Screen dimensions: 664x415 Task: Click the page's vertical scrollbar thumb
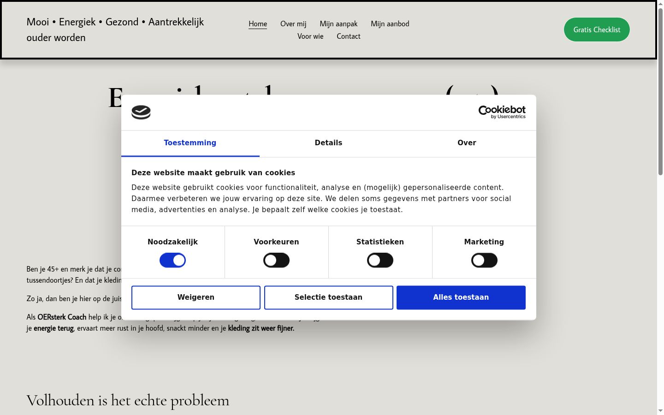coord(660,91)
